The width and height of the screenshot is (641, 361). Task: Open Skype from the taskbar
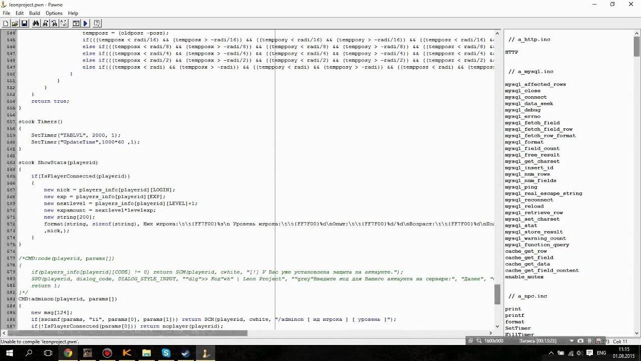[x=166, y=353]
